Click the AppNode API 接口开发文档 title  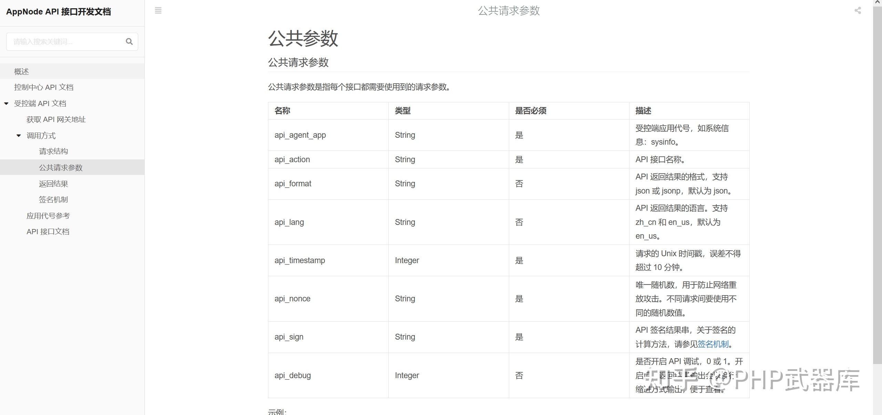point(59,12)
